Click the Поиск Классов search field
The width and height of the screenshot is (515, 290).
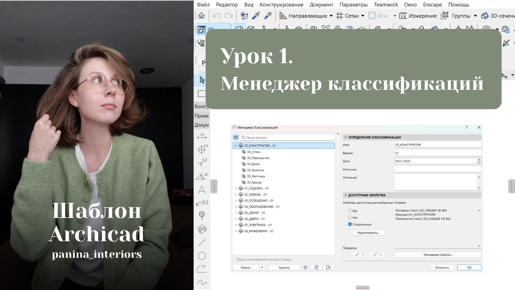coord(287,137)
